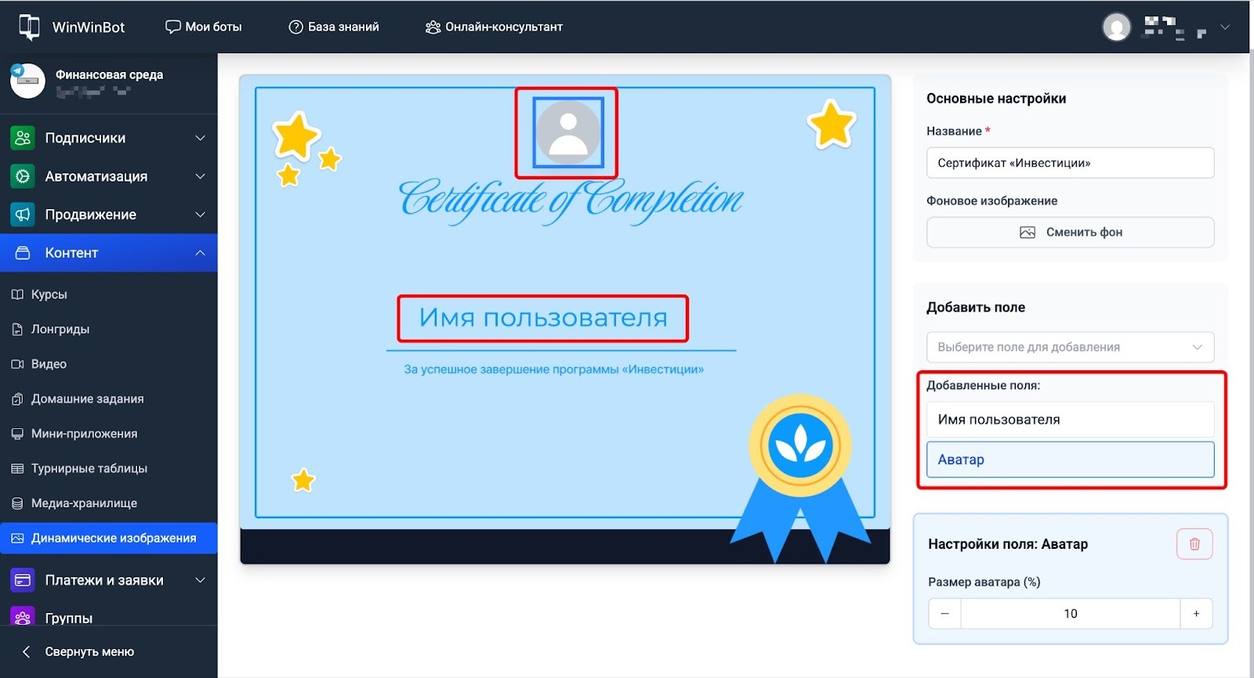
Task: Select Имя пользователя in the added fields list
Action: click(x=1070, y=420)
